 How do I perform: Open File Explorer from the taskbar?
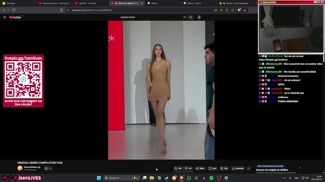(x=152, y=178)
